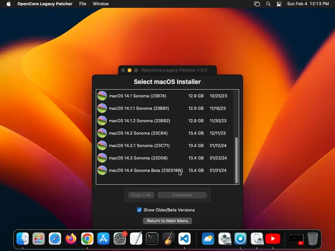335x251 pixels.
Task: Click the Stage Manager menu bar icon
Action: (257, 4)
